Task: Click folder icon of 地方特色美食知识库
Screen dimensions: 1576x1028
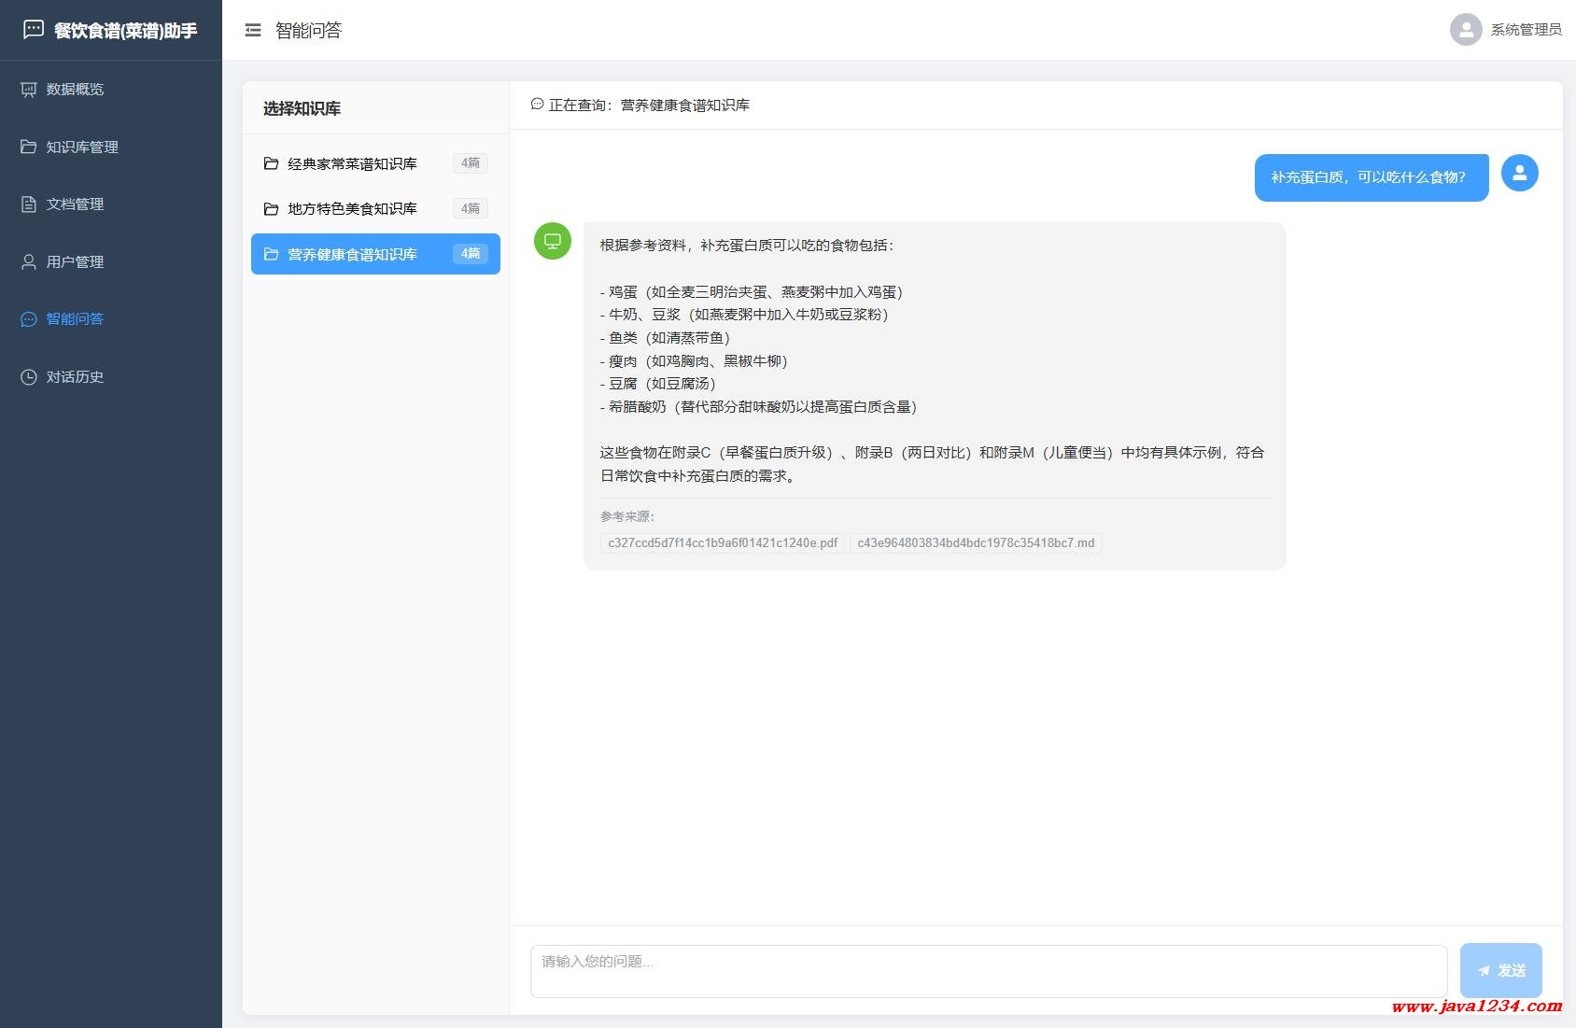Action: 272,209
